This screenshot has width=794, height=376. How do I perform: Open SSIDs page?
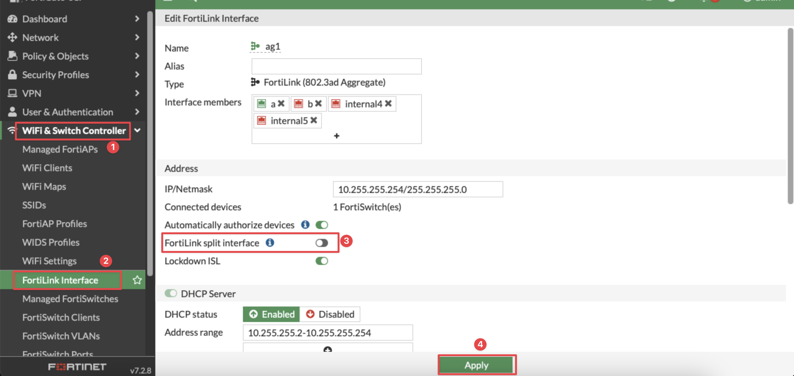click(x=34, y=205)
